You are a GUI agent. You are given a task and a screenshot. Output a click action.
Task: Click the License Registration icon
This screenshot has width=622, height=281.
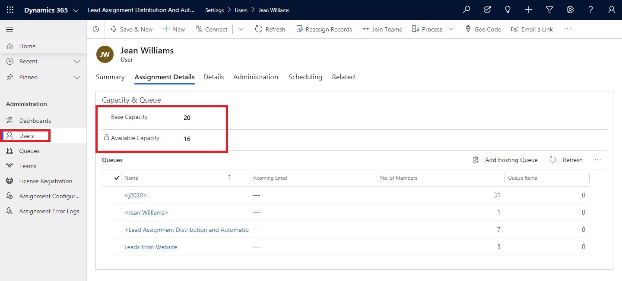tap(10, 181)
